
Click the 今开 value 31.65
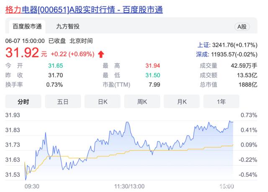pyautogui.click(x=56, y=66)
